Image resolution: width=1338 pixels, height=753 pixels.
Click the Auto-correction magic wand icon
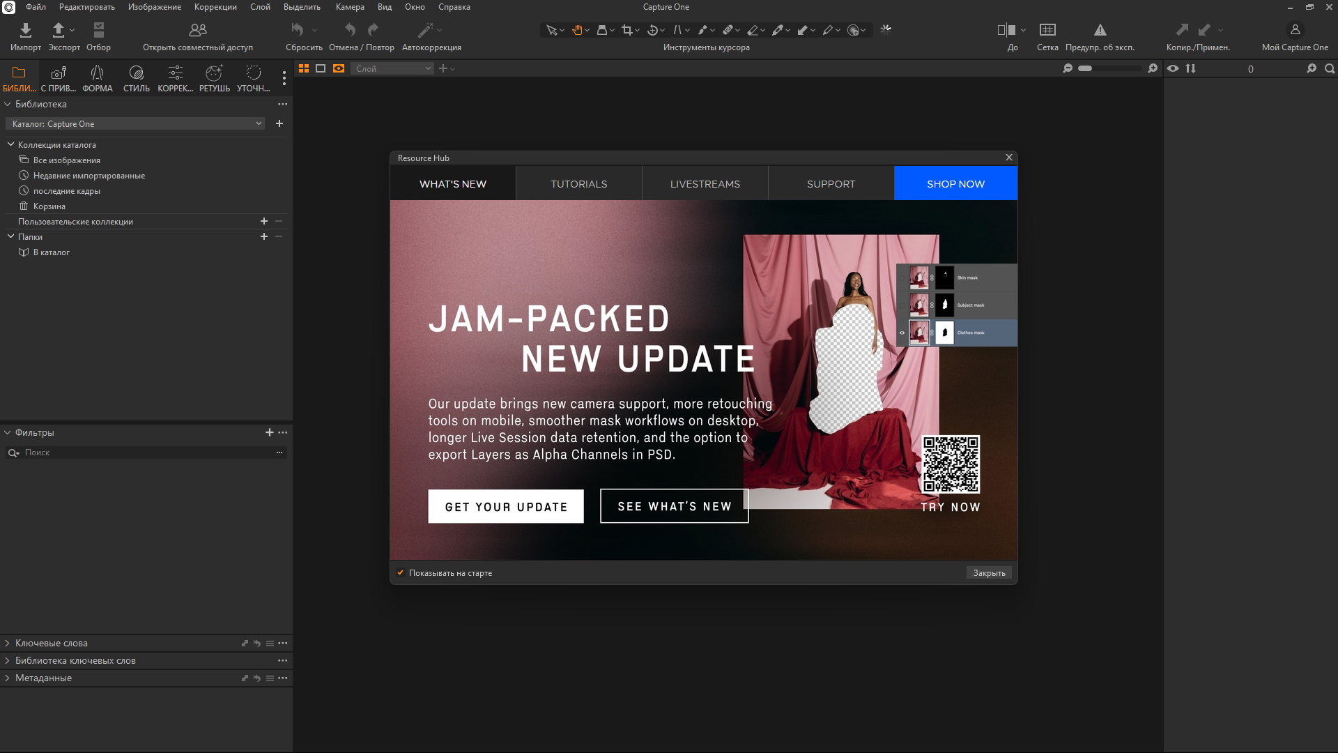pyautogui.click(x=425, y=30)
